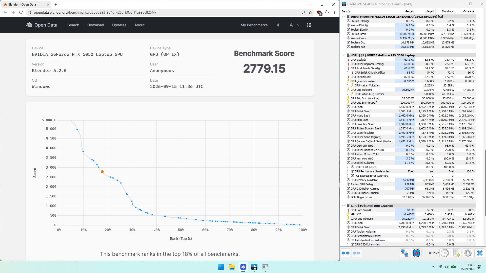Click the browser forward arrow

pyautogui.click(x=13, y=12)
